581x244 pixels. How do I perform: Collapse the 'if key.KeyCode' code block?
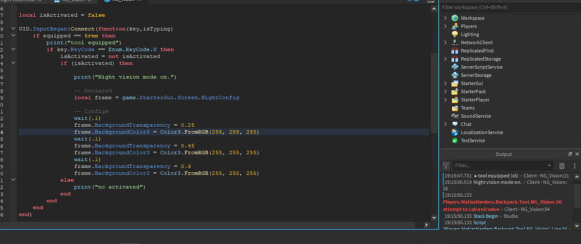(x=13, y=49)
